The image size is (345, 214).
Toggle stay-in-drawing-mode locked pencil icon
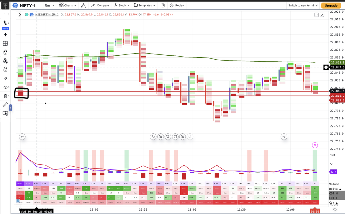[x=5, y=61]
